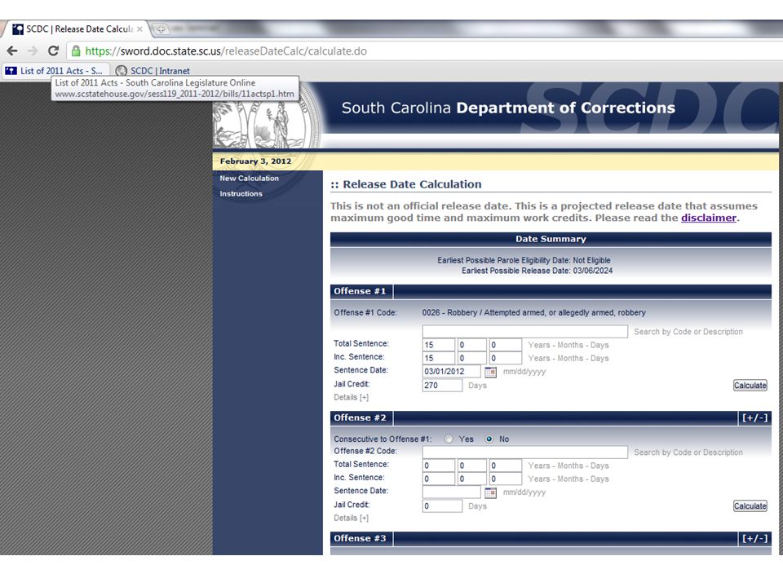Click the '0026 - Robbery' offense description
Viewport: 783px width, 587px height.
click(x=533, y=313)
